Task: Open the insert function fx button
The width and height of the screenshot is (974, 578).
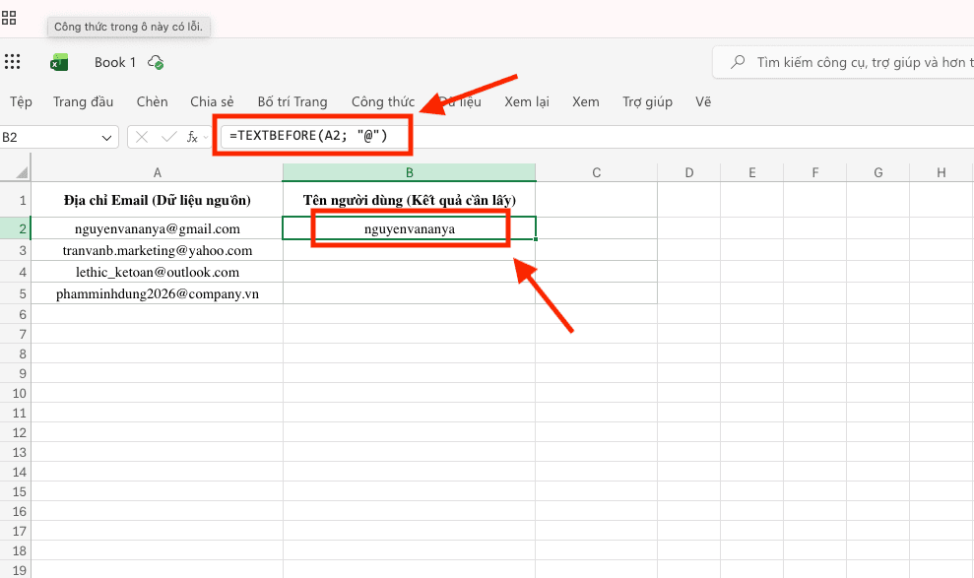Action: point(193,137)
